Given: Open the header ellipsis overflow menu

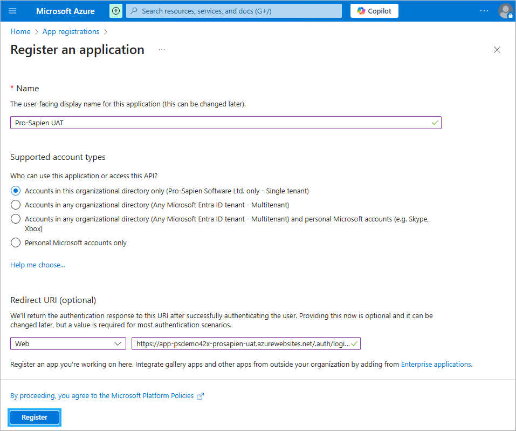Looking at the screenshot, I should click(x=484, y=11).
